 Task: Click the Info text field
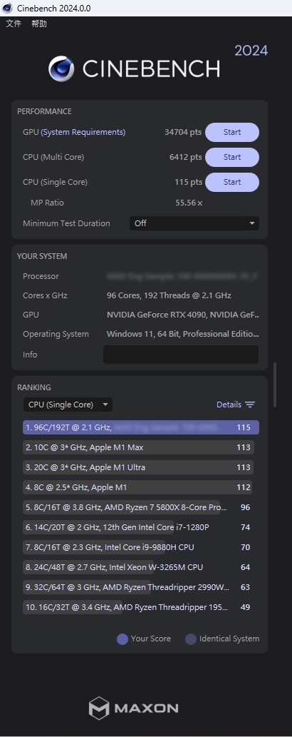coord(181,355)
